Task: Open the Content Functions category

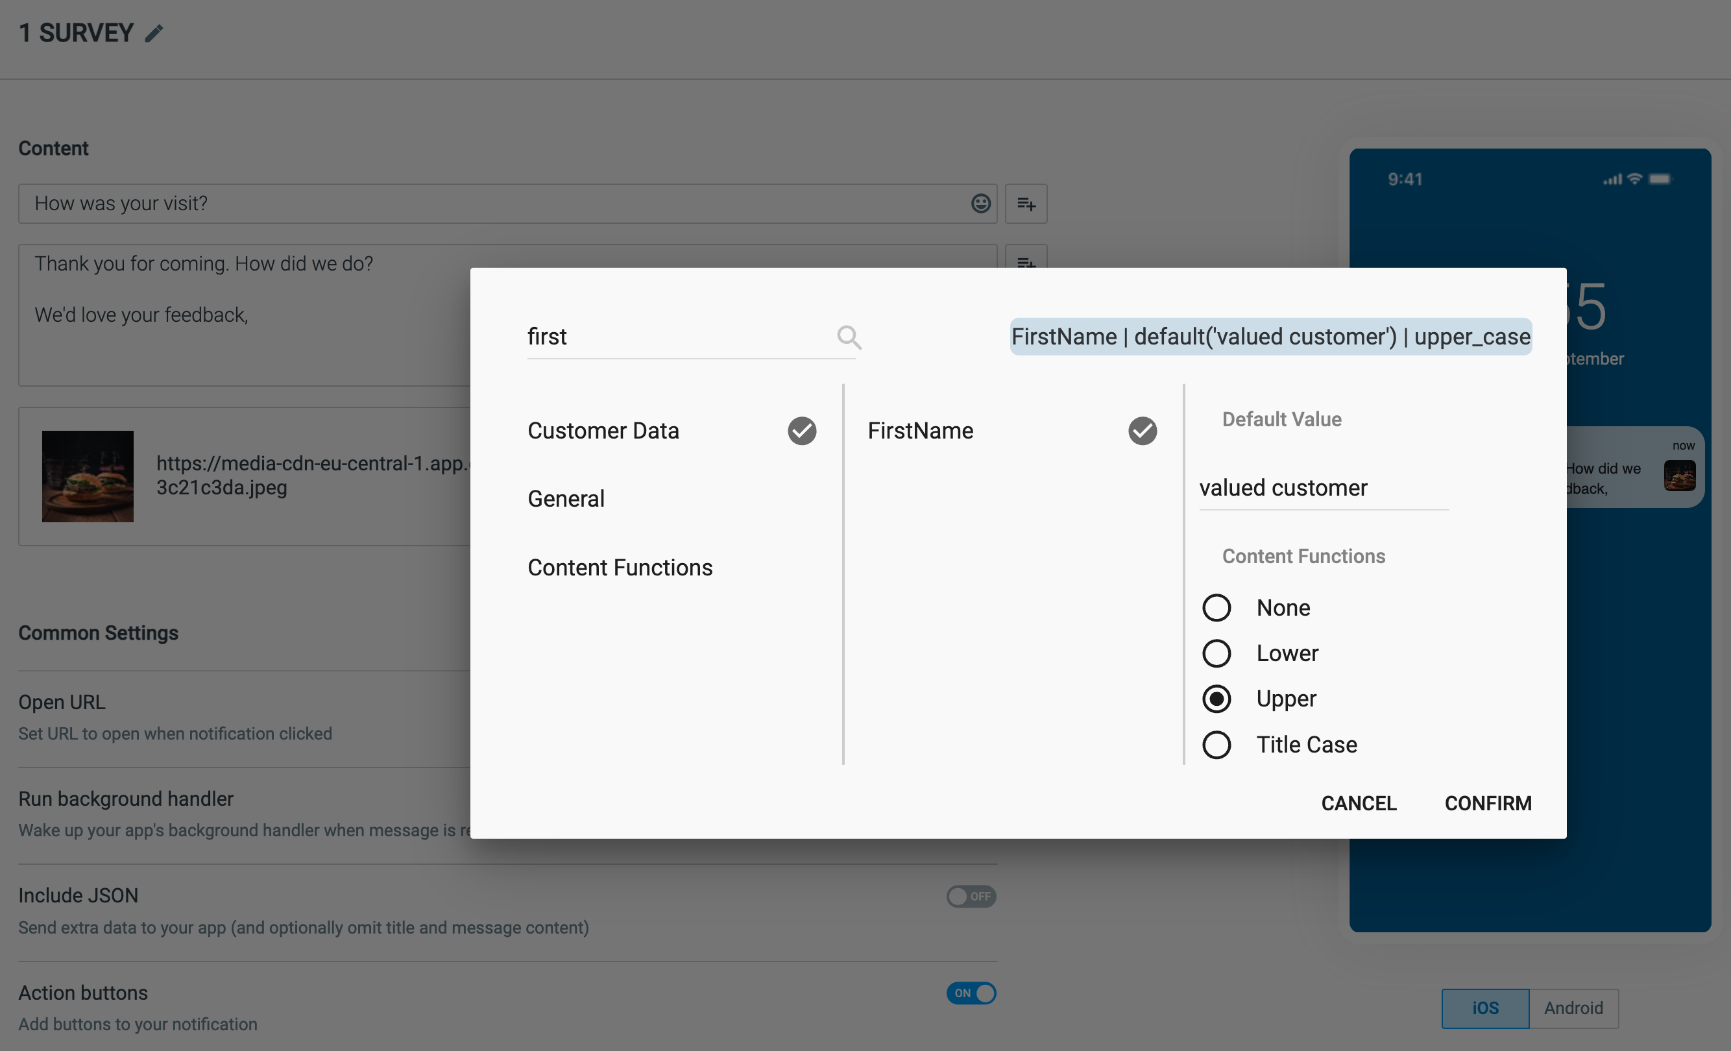Action: tap(620, 568)
